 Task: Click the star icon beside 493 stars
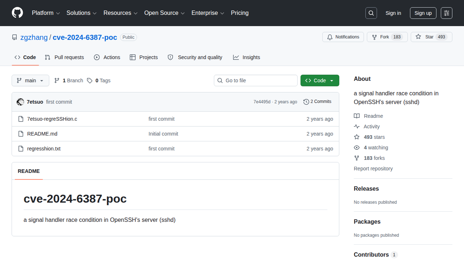click(x=357, y=137)
